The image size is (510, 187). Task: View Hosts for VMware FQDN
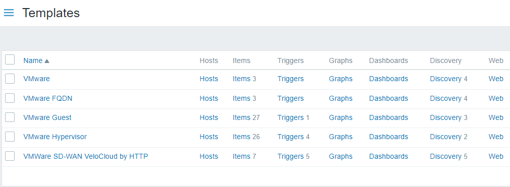tap(209, 98)
